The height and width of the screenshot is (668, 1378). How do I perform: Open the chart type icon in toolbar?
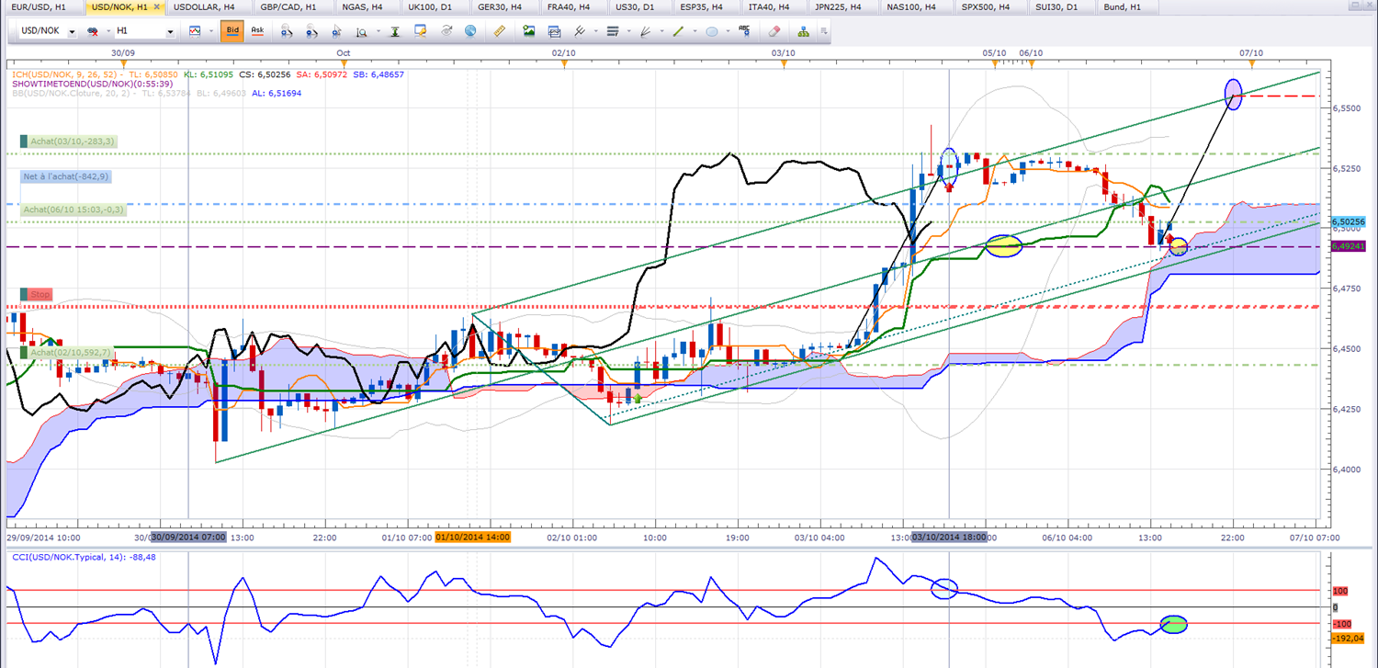tap(195, 31)
